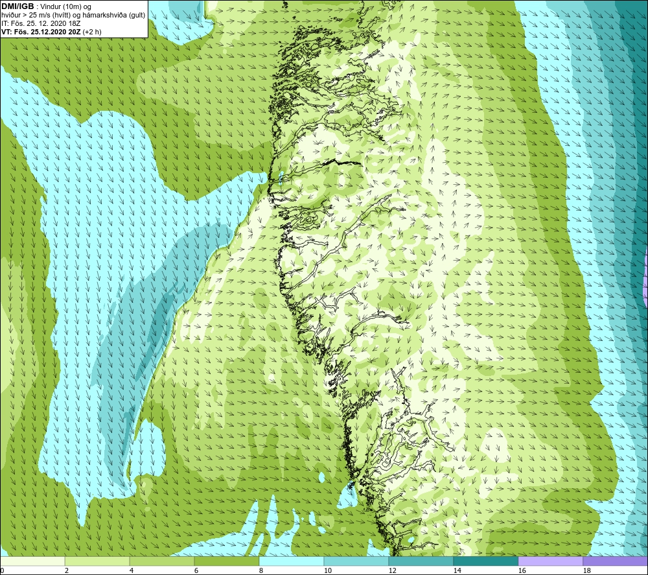Click the 'IT: Fös. 25. 12. 2020 18Z' line
The width and height of the screenshot is (648, 575).
[41, 23]
